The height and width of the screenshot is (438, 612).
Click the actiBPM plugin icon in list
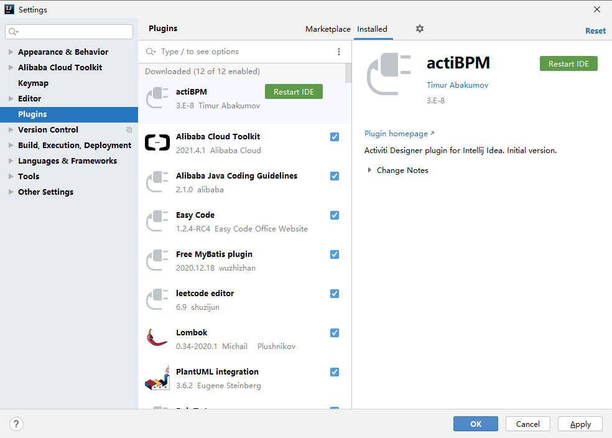click(x=157, y=98)
